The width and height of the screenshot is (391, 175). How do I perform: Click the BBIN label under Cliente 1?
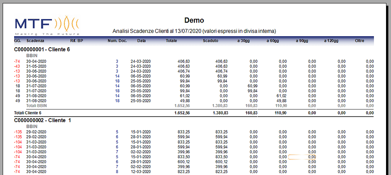coord(32,127)
